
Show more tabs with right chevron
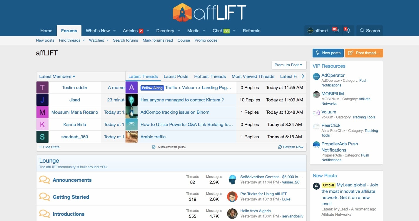(x=303, y=76)
